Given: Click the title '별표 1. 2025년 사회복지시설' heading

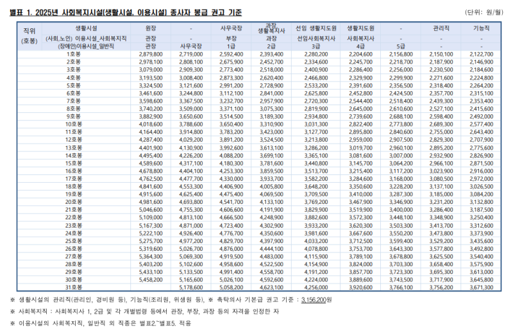Looking at the screenshot, I should pyautogui.click(x=126, y=13).
